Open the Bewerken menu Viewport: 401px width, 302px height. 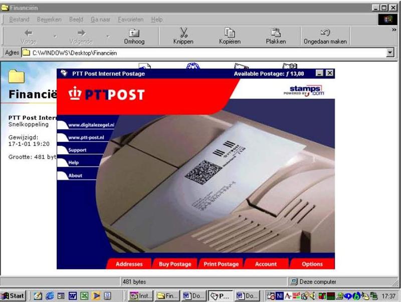pyautogui.click(x=49, y=19)
